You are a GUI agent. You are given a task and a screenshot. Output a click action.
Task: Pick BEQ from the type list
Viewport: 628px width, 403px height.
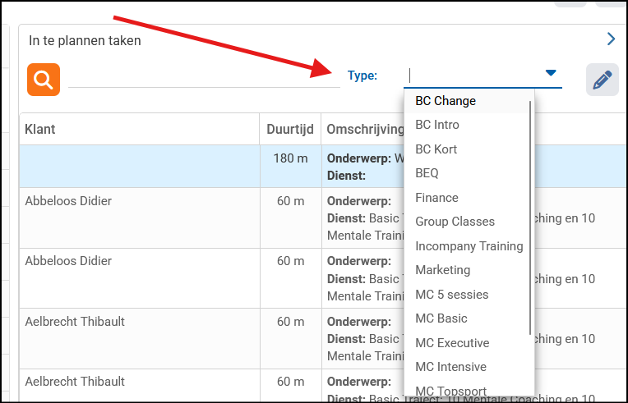427,173
